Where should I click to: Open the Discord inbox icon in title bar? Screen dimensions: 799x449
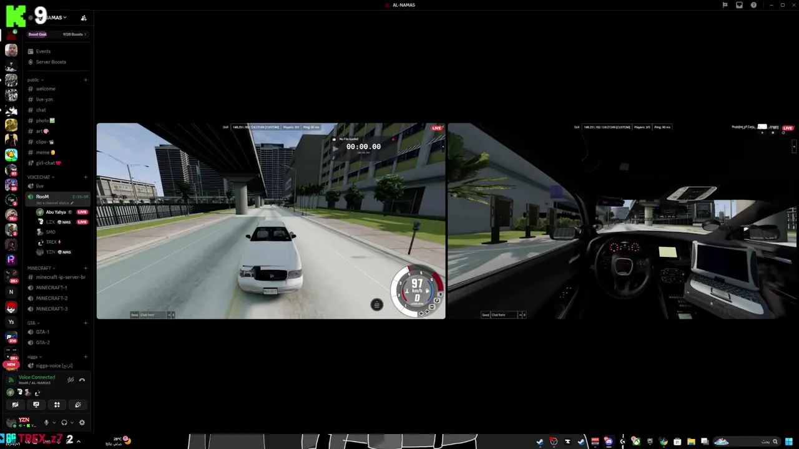point(739,5)
